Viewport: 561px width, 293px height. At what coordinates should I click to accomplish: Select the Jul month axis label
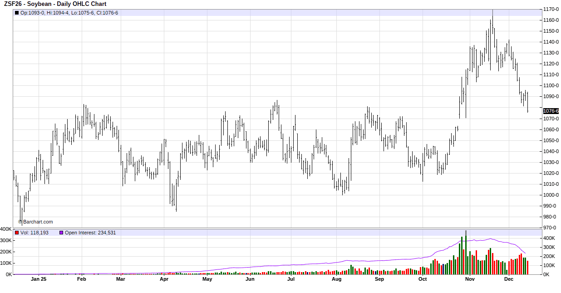pyautogui.click(x=291, y=279)
